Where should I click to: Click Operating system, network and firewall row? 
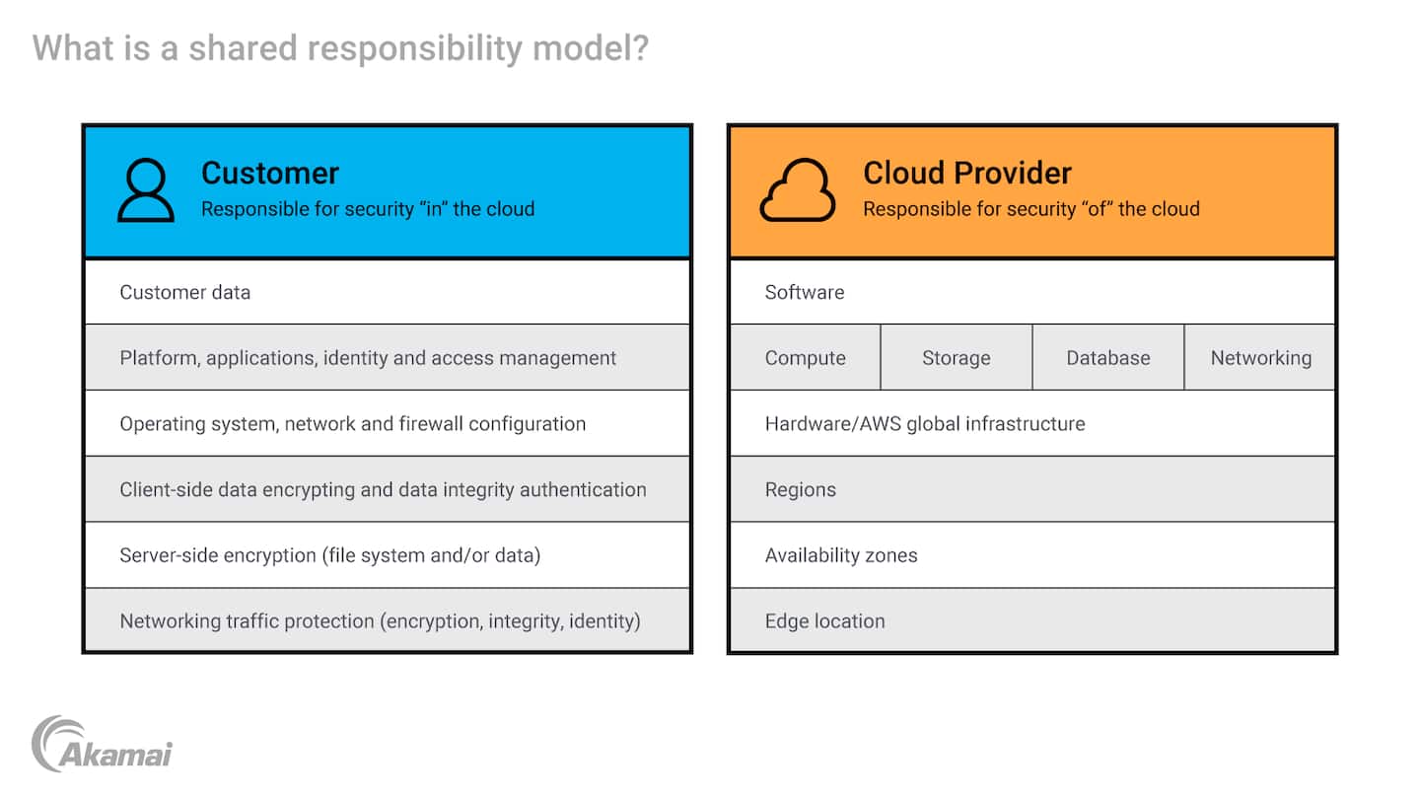[x=387, y=424]
